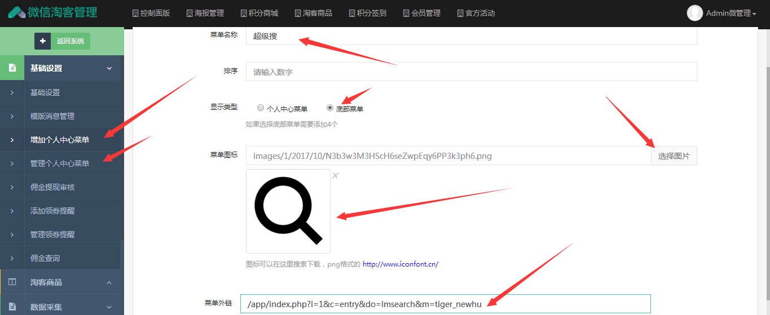
Task: Select the 底部菜单 radio button
Action: point(330,108)
